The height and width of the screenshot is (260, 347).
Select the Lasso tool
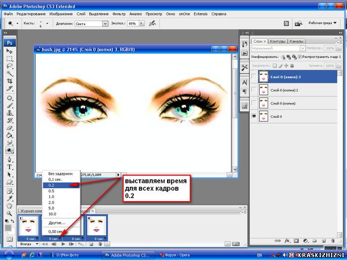click(x=9, y=66)
